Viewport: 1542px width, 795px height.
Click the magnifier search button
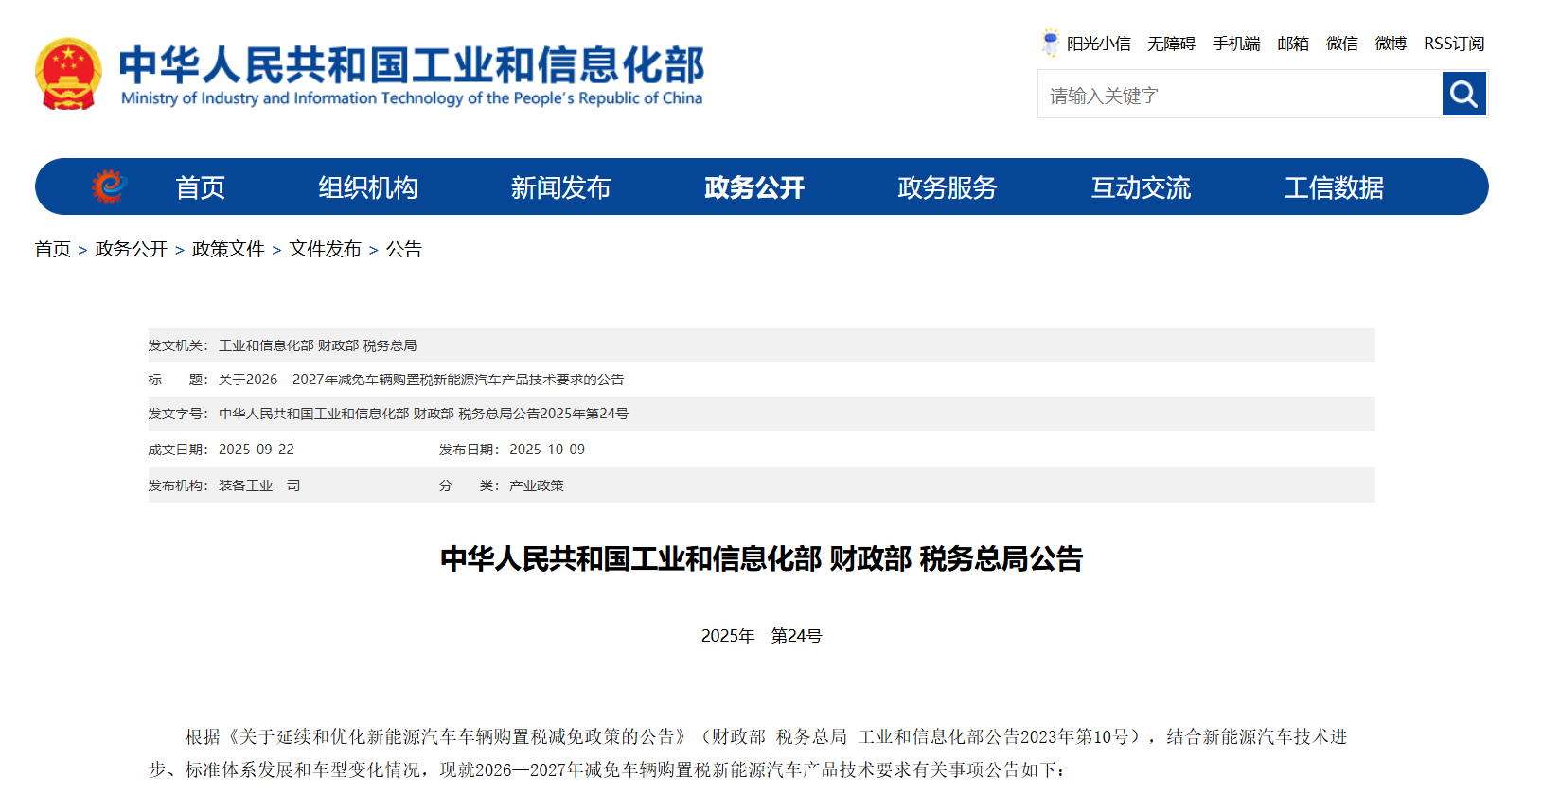pos(1463,94)
